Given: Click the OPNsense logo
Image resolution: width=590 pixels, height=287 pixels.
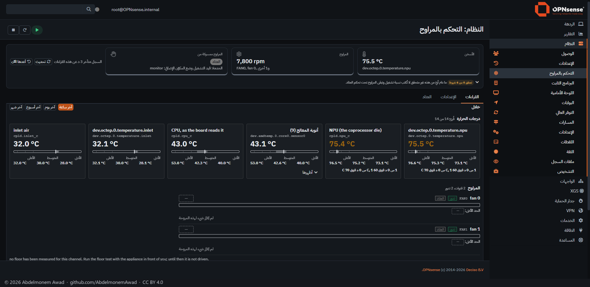Looking at the screenshot, I should [559, 9].
